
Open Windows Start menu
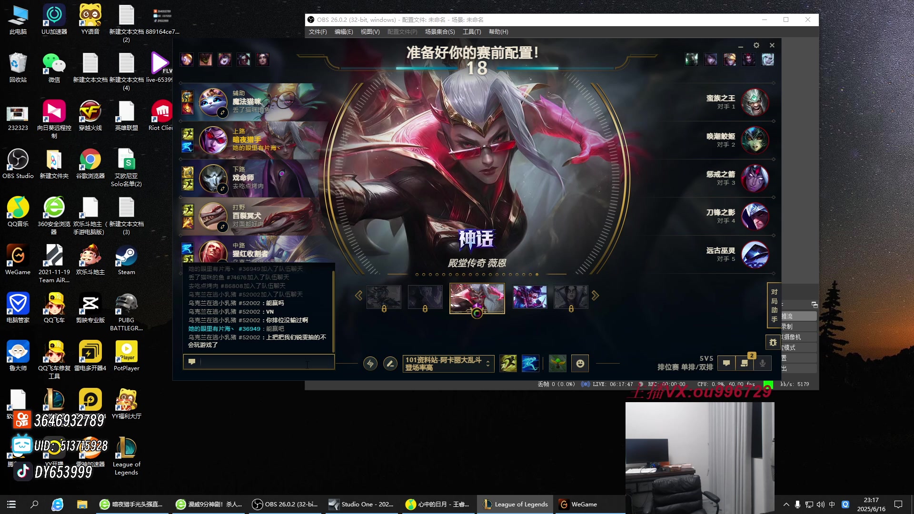coord(11,504)
